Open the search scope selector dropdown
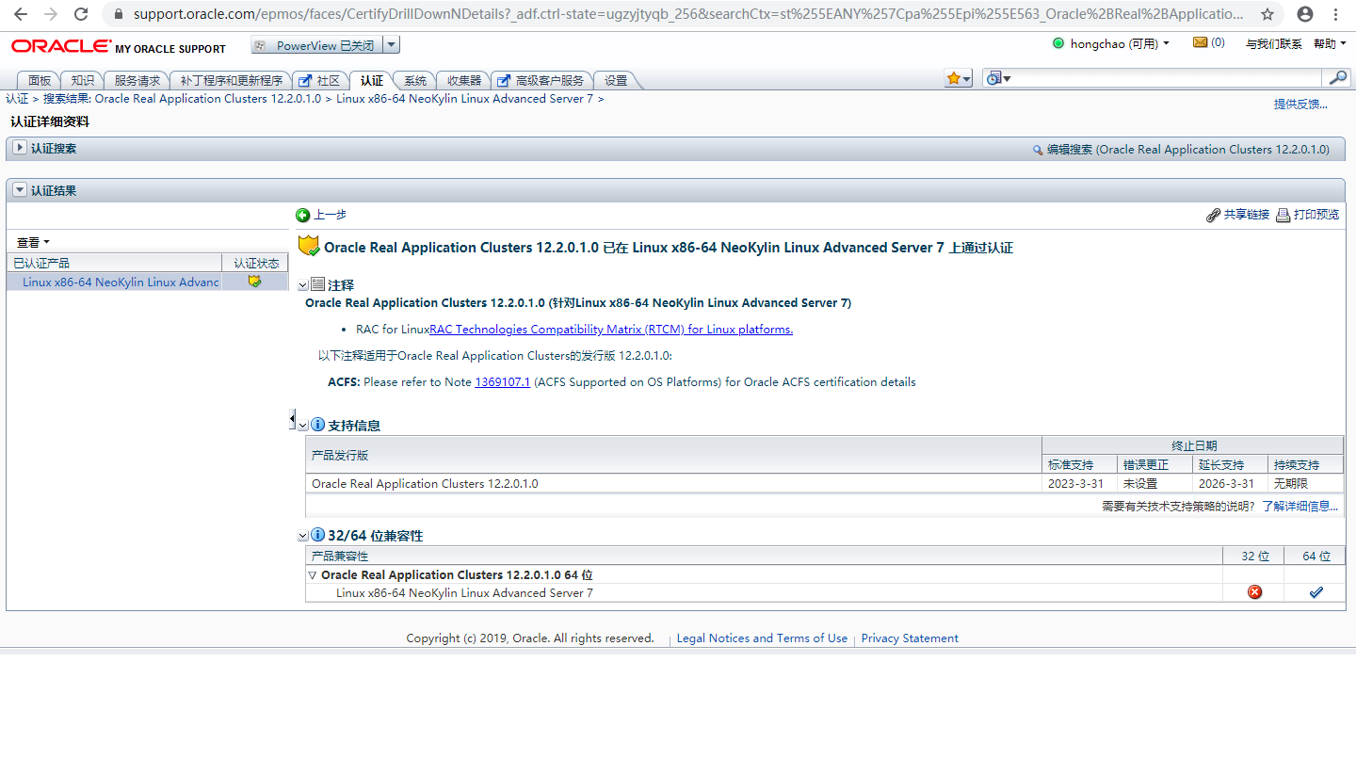This screenshot has width=1356, height=775. point(998,79)
